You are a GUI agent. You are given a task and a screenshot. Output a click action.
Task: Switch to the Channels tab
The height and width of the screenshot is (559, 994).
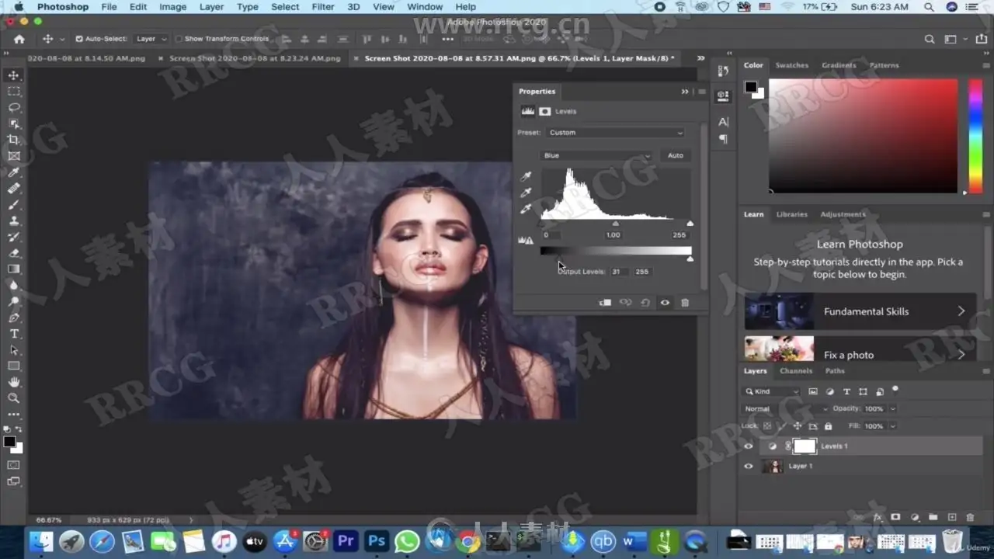tap(796, 371)
